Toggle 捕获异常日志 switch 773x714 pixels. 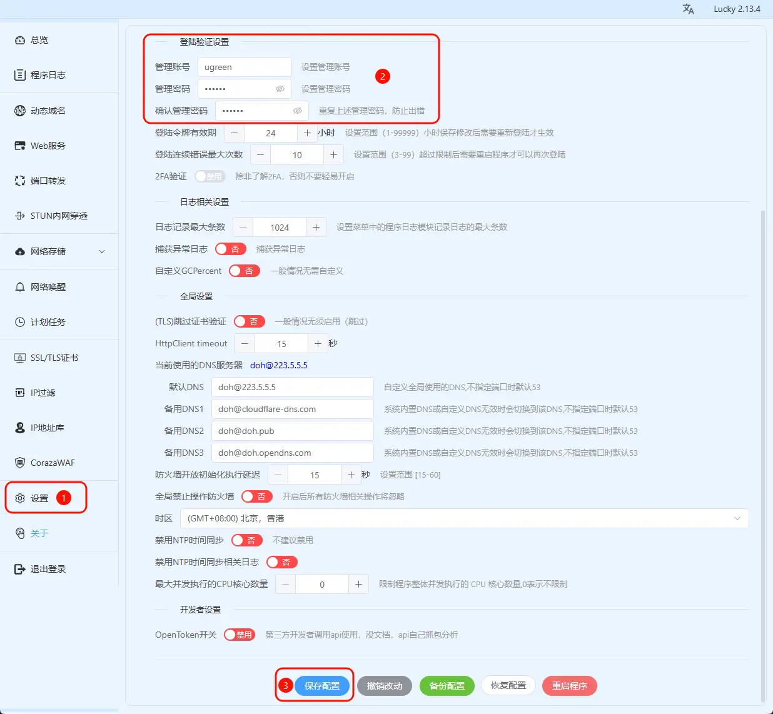coord(230,249)
